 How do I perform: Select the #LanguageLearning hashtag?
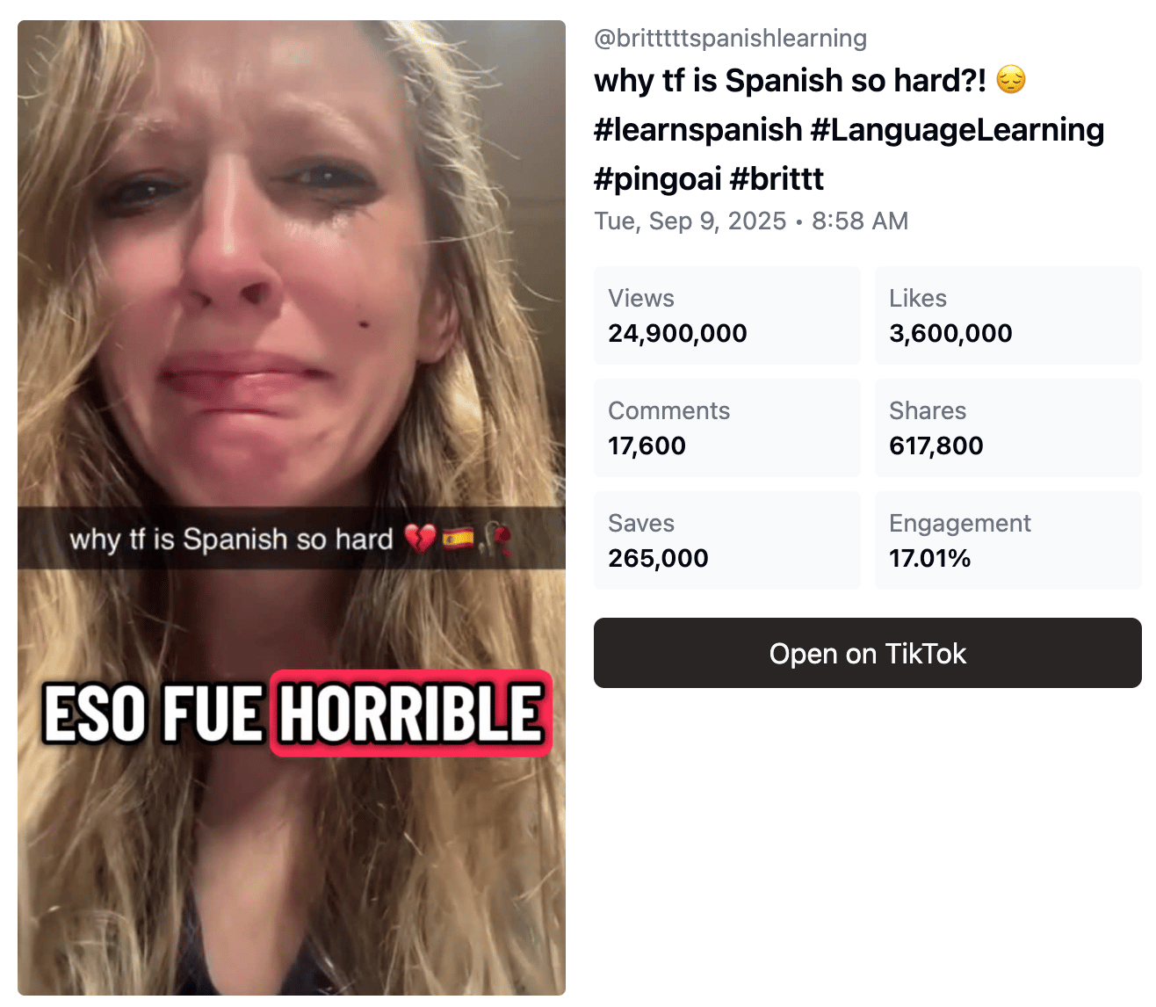click(957, 129)
